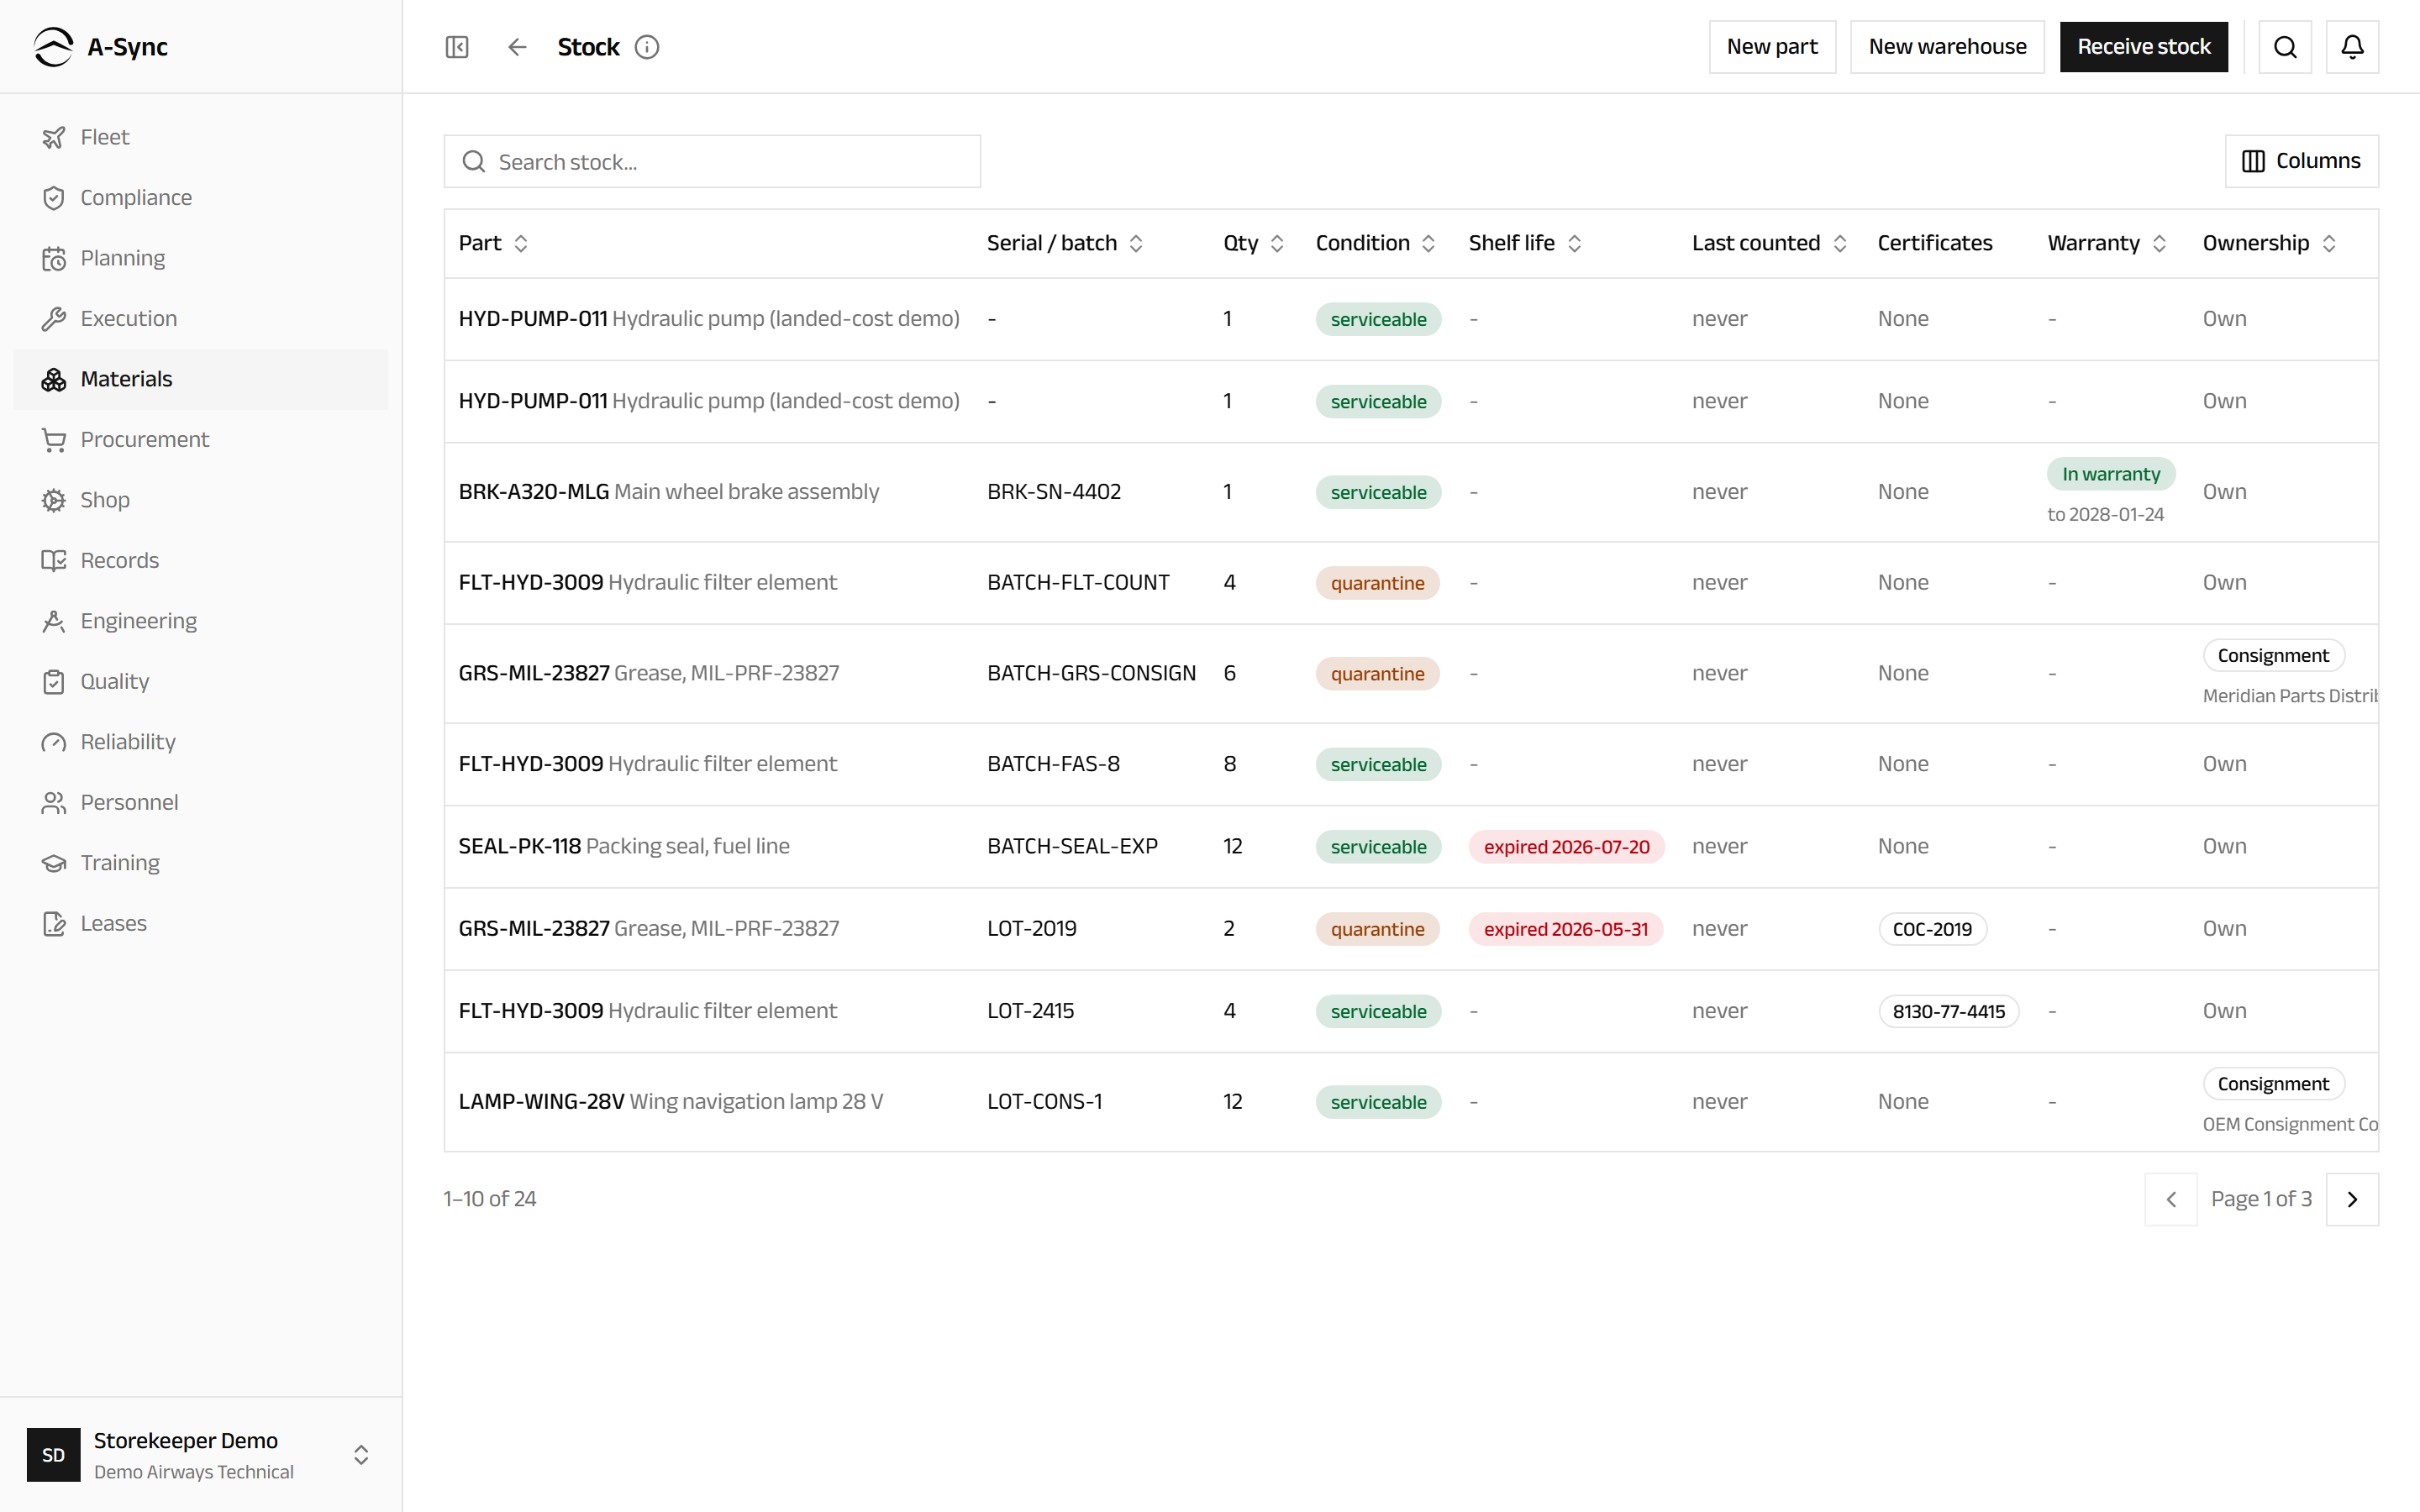This screenshot has width=2420, height=1512.
Task: Open the Columns selector
Action: tap(2301, 161)
